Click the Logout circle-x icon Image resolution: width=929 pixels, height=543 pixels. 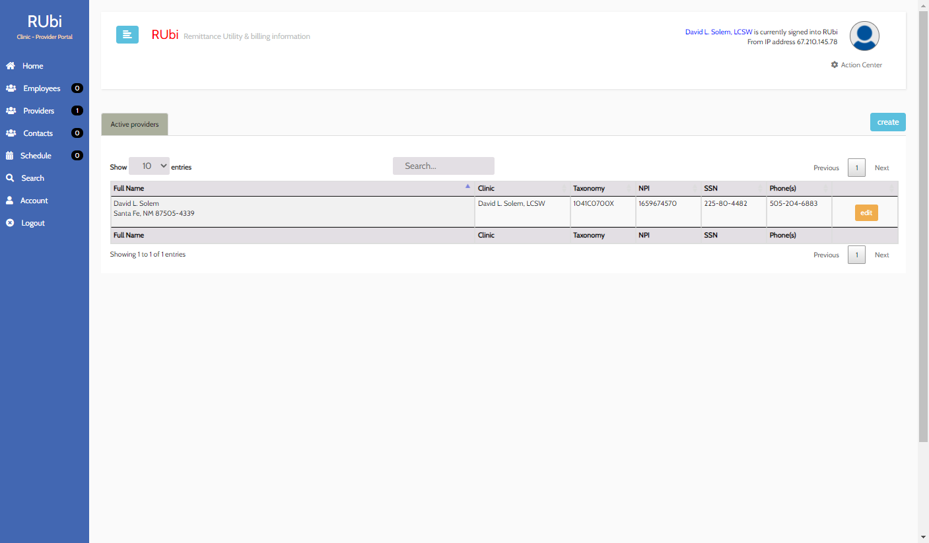(10, 223)
